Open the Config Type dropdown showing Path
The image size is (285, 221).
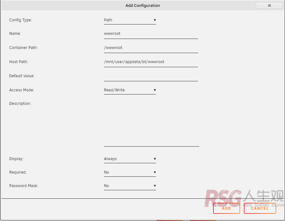pyautogui.click(x=130, y=20)
